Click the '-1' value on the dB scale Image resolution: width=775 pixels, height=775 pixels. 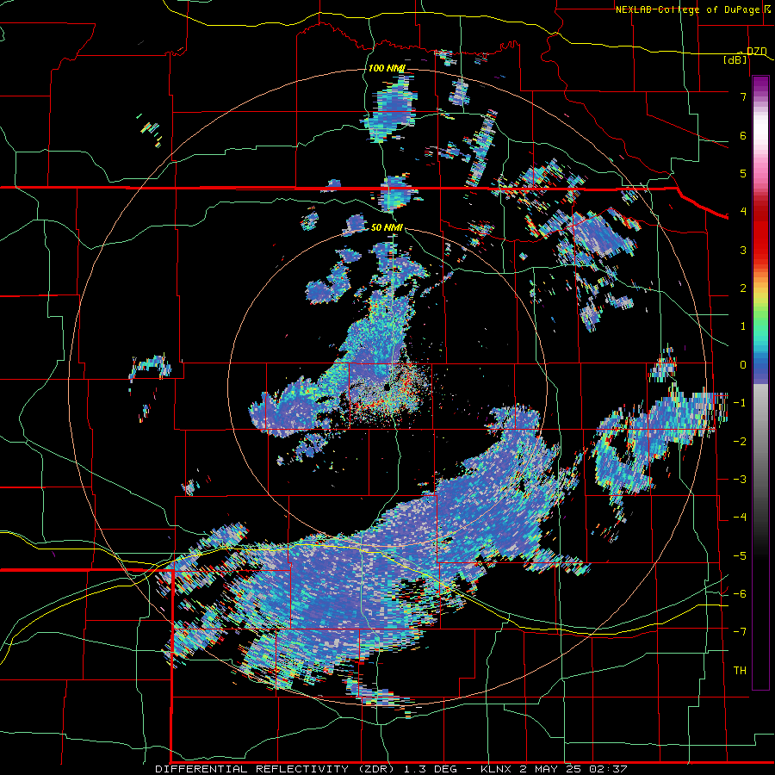coord(740,403)
